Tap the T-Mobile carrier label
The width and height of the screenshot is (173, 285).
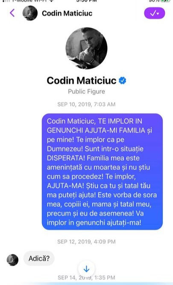pos(29,1)
